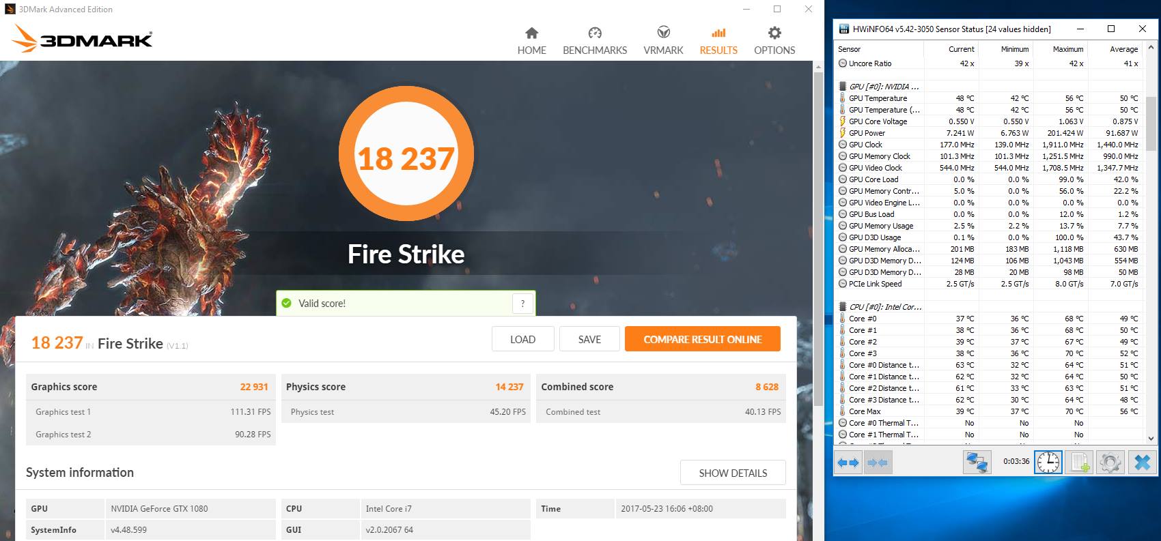Click the Graphics score value 22 931
The image size is (1161, 541).
tap(254, 387)
